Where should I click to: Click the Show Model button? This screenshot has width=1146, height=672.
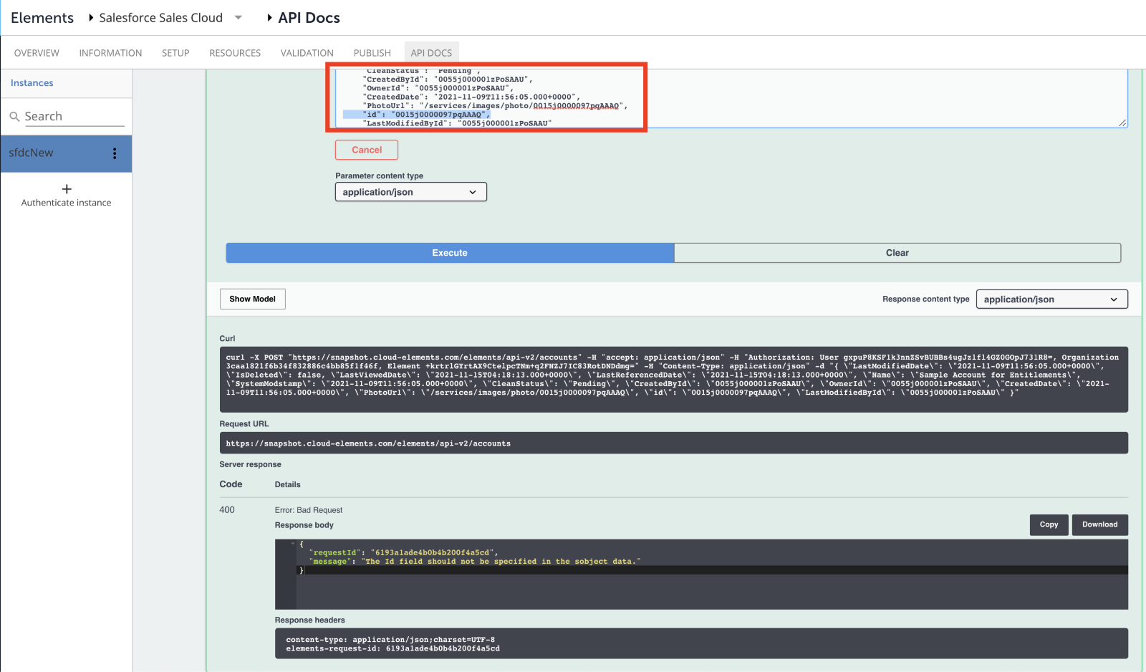point(252,299)
